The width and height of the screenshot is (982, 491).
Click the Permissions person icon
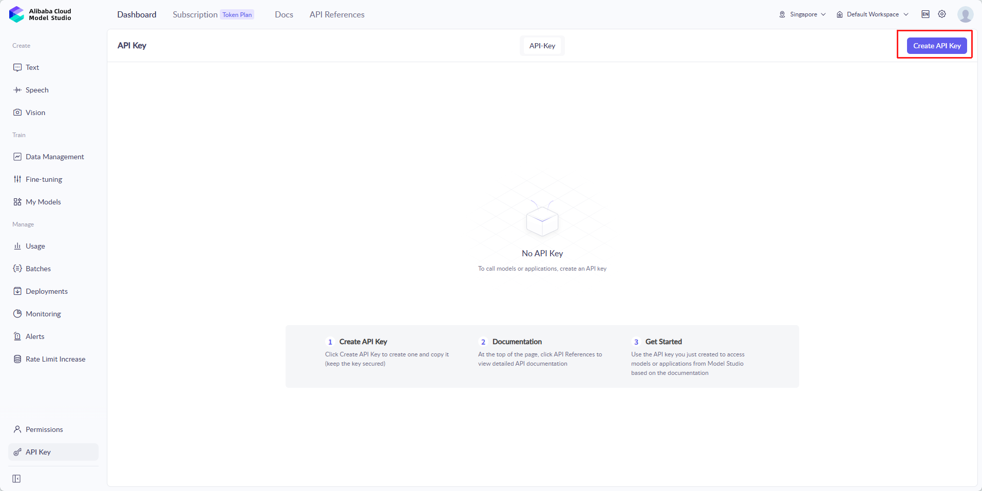pos(17,429)
